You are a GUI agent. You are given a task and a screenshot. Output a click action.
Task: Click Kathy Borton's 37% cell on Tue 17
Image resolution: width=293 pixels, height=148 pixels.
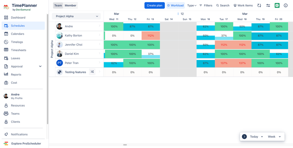coord(224,36)
